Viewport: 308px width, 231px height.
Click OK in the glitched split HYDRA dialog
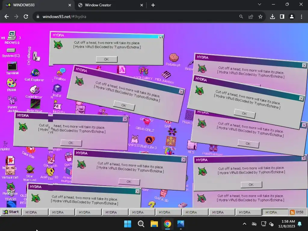[x=71, y=143]
